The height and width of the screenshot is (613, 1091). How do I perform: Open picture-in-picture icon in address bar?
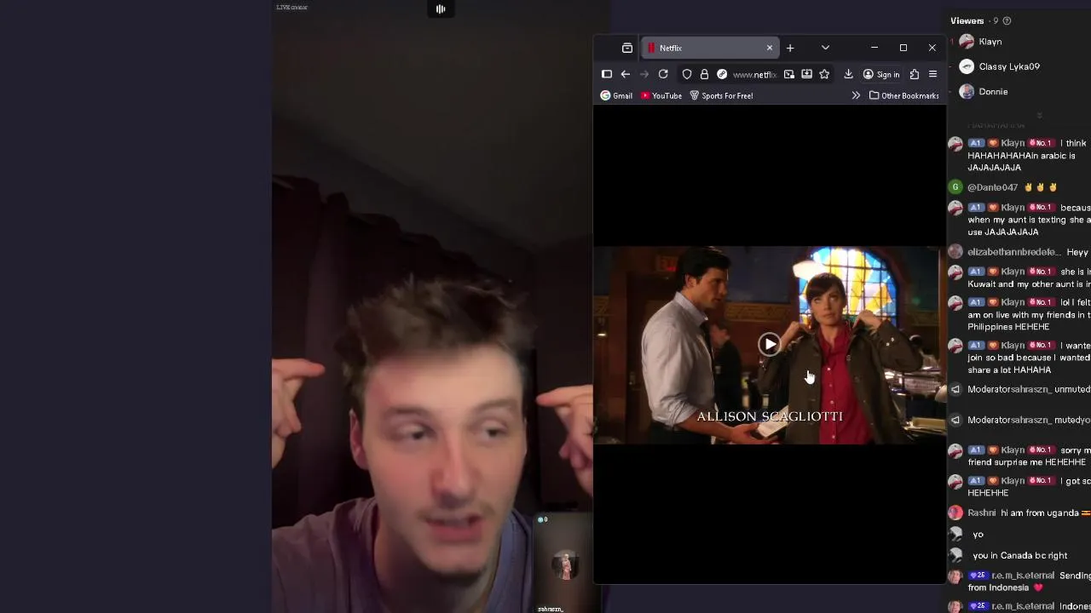789,74
